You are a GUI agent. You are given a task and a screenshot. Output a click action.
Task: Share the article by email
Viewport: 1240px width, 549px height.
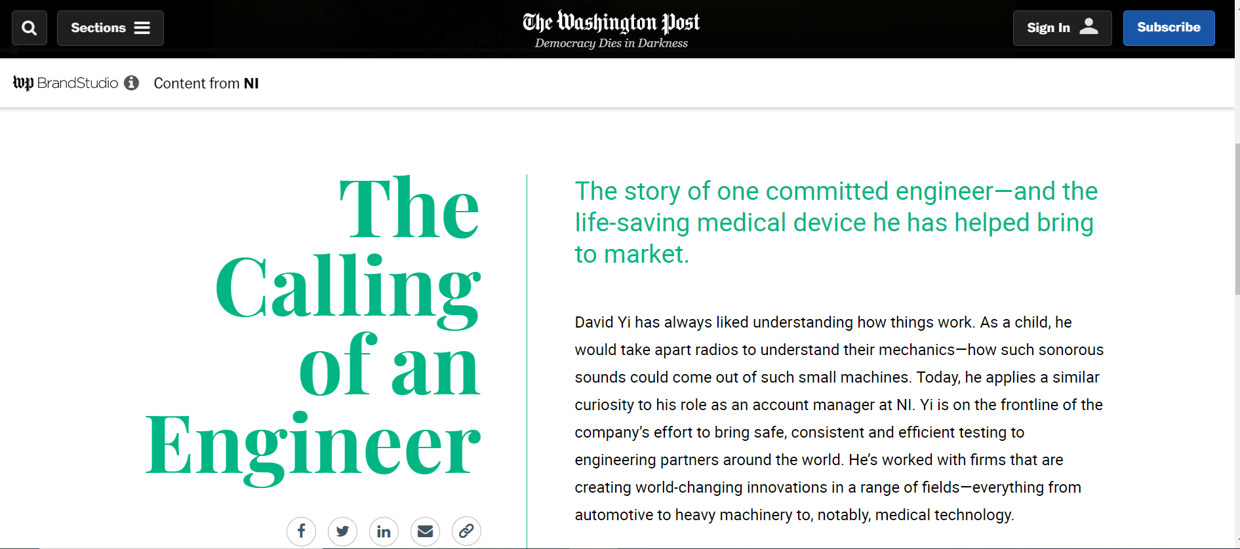425,531
